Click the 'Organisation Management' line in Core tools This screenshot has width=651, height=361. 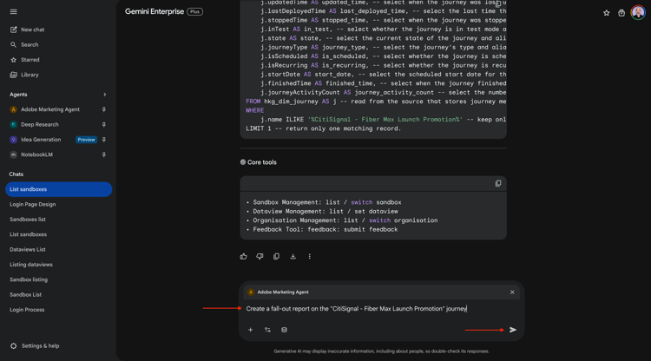(345, 220)
